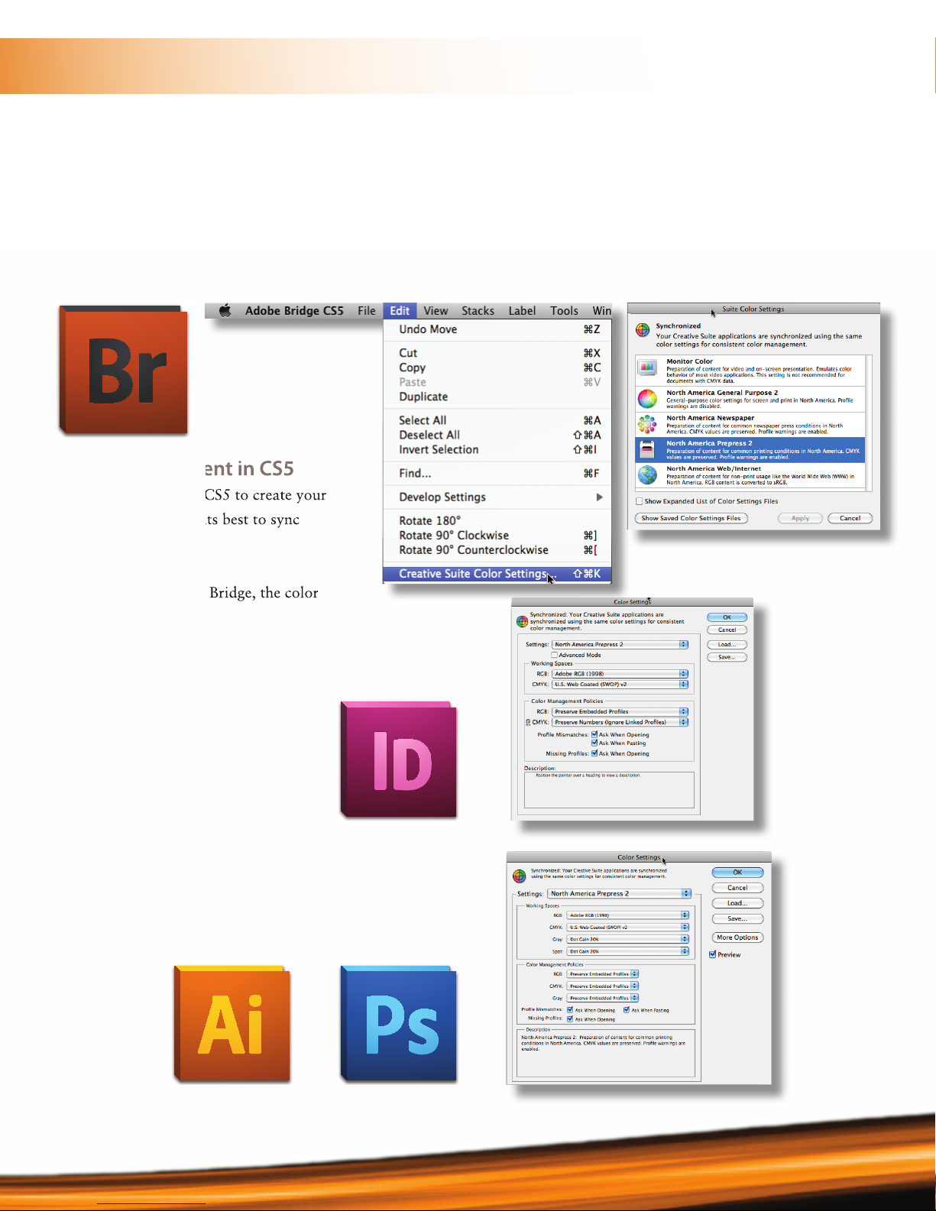Select the Monitor Color settings row

point(750,371)
